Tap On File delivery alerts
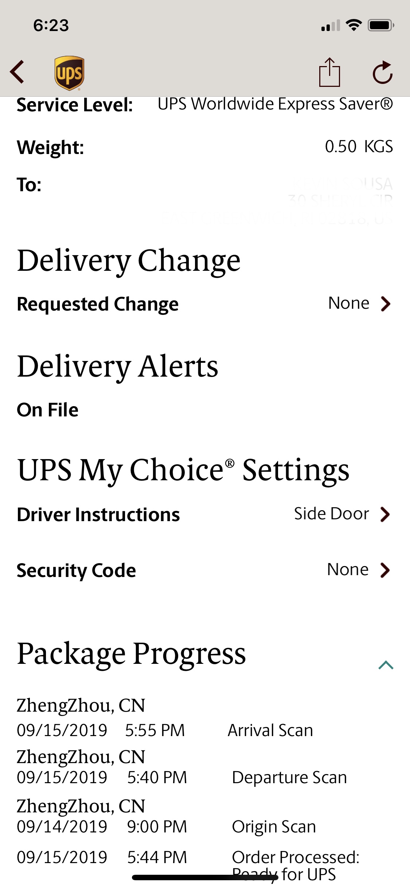Image resolution: width=410 pixels, height=889 pixels. click(x=48, y=410)
